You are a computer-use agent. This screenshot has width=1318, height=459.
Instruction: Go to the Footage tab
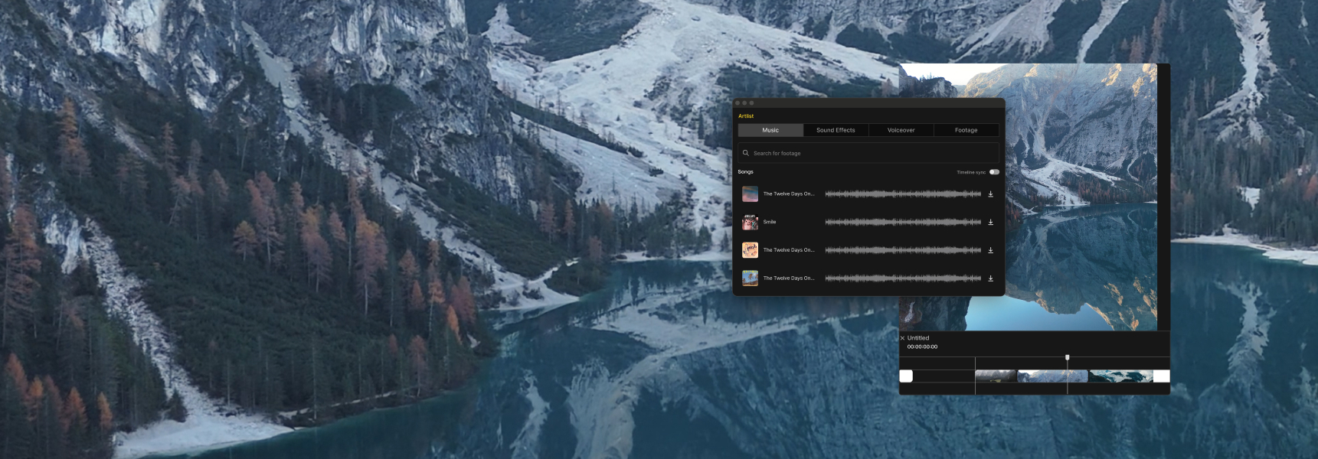point(966,130)
